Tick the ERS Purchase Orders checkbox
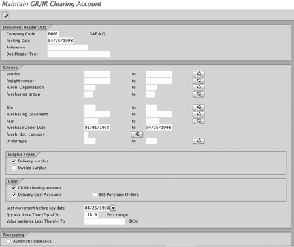This screenshot has height=247, width=294. pyautogui.click(x=95, y=195)
